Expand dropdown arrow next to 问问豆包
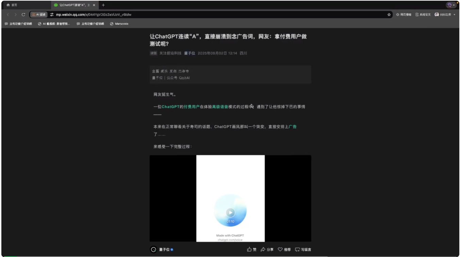 454,15
